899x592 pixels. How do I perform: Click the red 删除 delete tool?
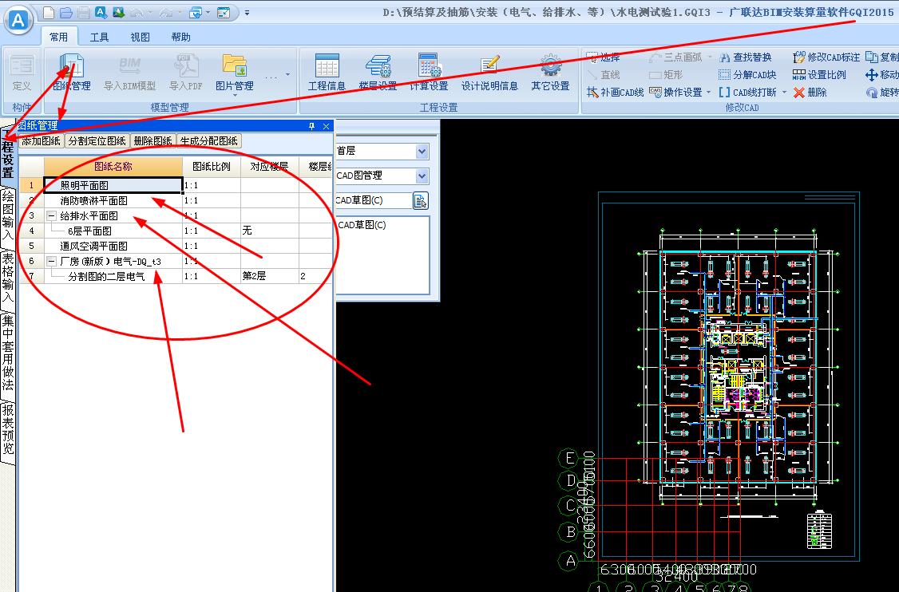click(x=810, y=93)
